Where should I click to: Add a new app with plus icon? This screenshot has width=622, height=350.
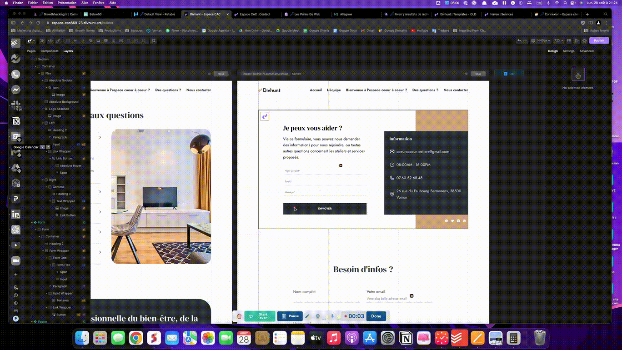pyautogui.click(x=16, y=275)
